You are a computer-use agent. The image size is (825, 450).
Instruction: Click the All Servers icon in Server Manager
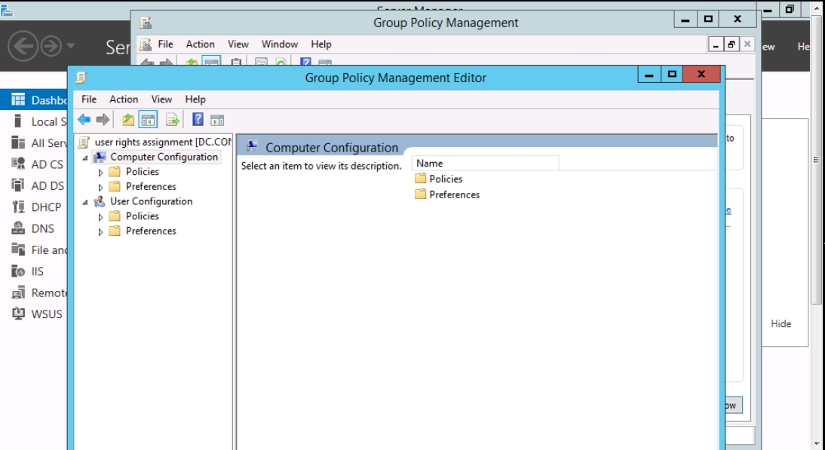click(x=18, y=143)
